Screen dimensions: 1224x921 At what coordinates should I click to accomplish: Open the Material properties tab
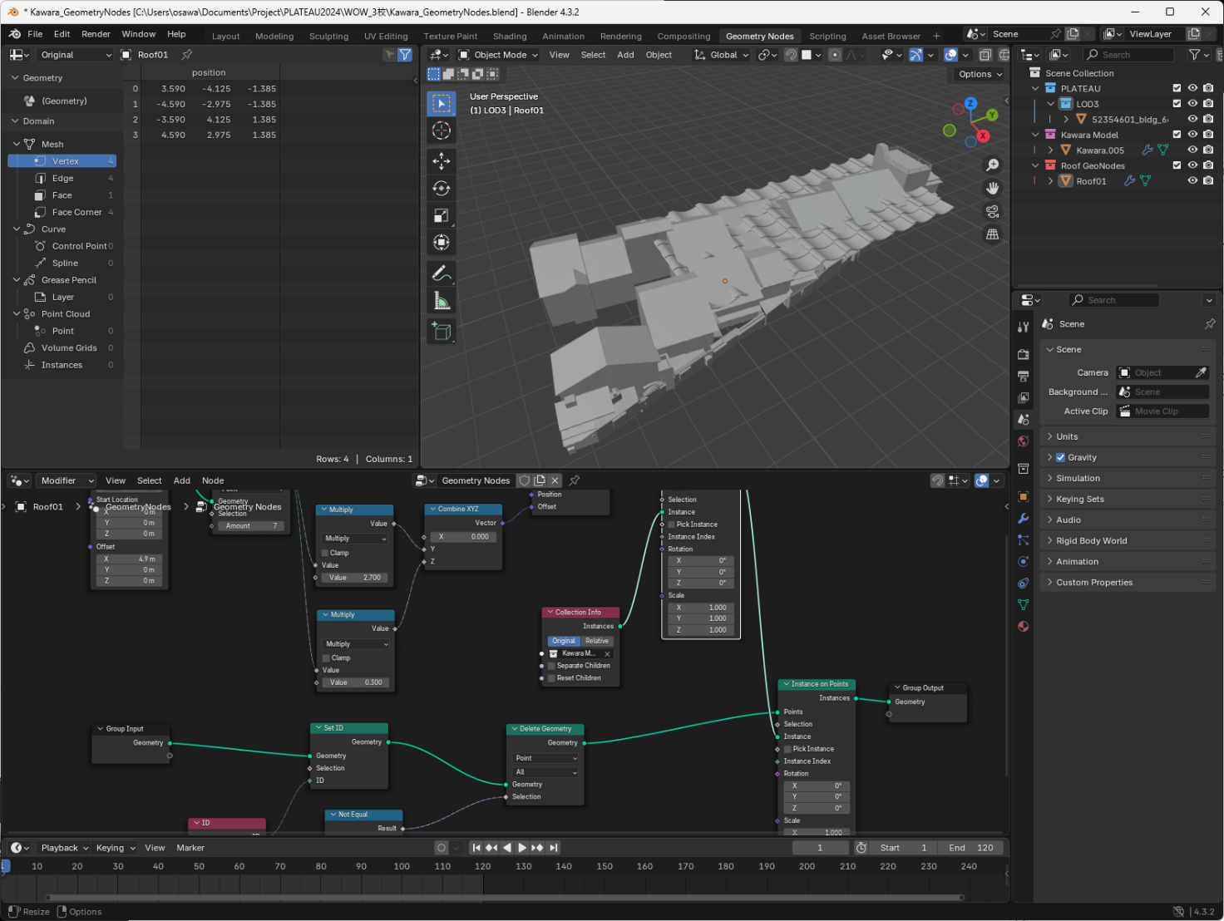1024,627
